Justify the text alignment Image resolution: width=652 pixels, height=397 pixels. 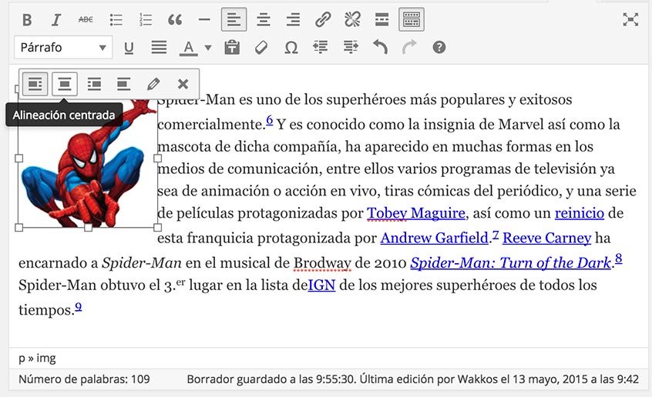(x=159, y=48)
